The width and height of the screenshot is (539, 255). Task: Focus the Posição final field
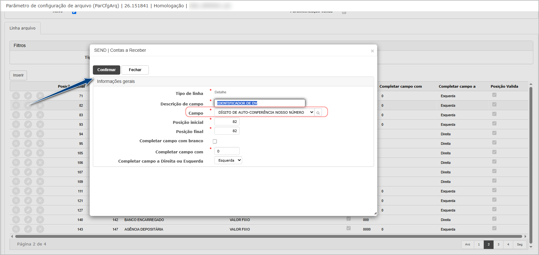coord(227,131)
